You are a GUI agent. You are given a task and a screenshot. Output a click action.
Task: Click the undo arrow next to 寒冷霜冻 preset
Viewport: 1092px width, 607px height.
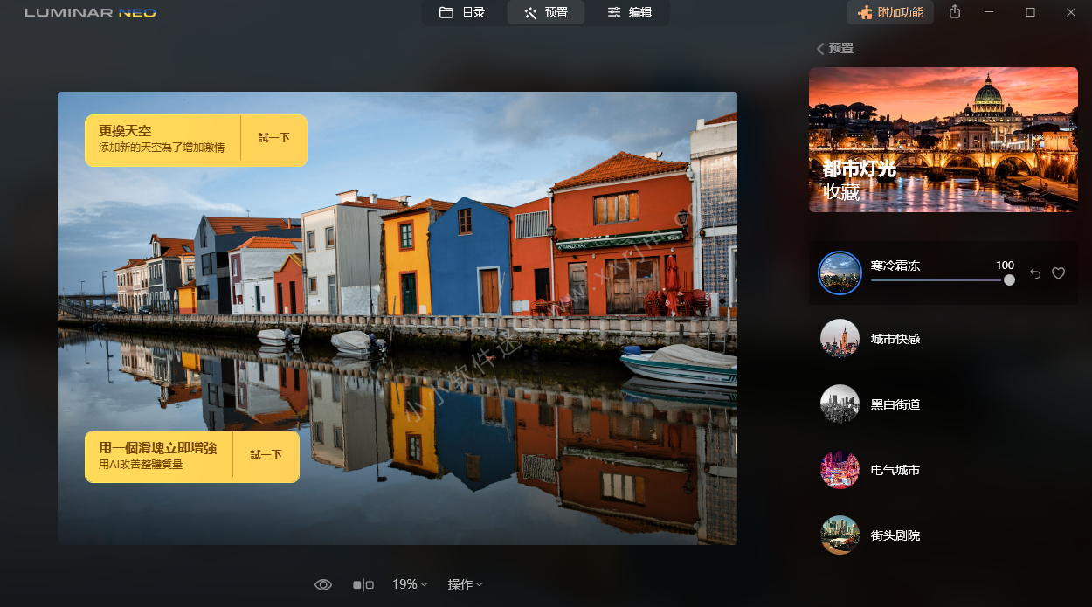(1035, 273)
